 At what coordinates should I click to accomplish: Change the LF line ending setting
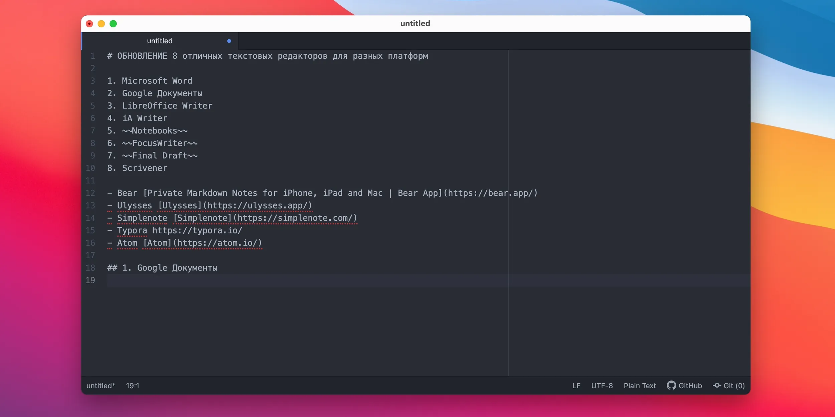pyautogui.click(x=576, y=386)
